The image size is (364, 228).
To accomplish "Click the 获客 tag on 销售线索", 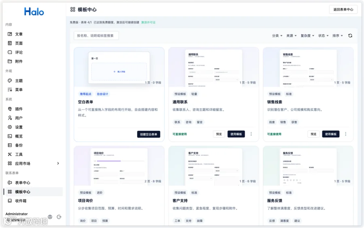I will click(x=294, y=122).
